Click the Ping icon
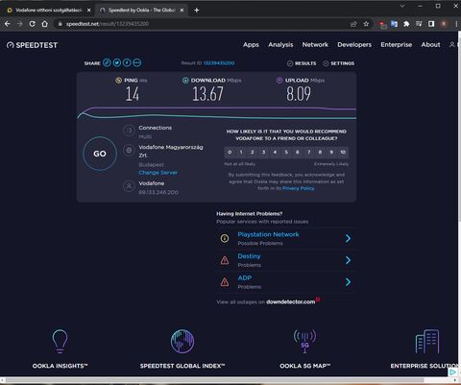Screen dimensions: 461x385 pos(118,80)
